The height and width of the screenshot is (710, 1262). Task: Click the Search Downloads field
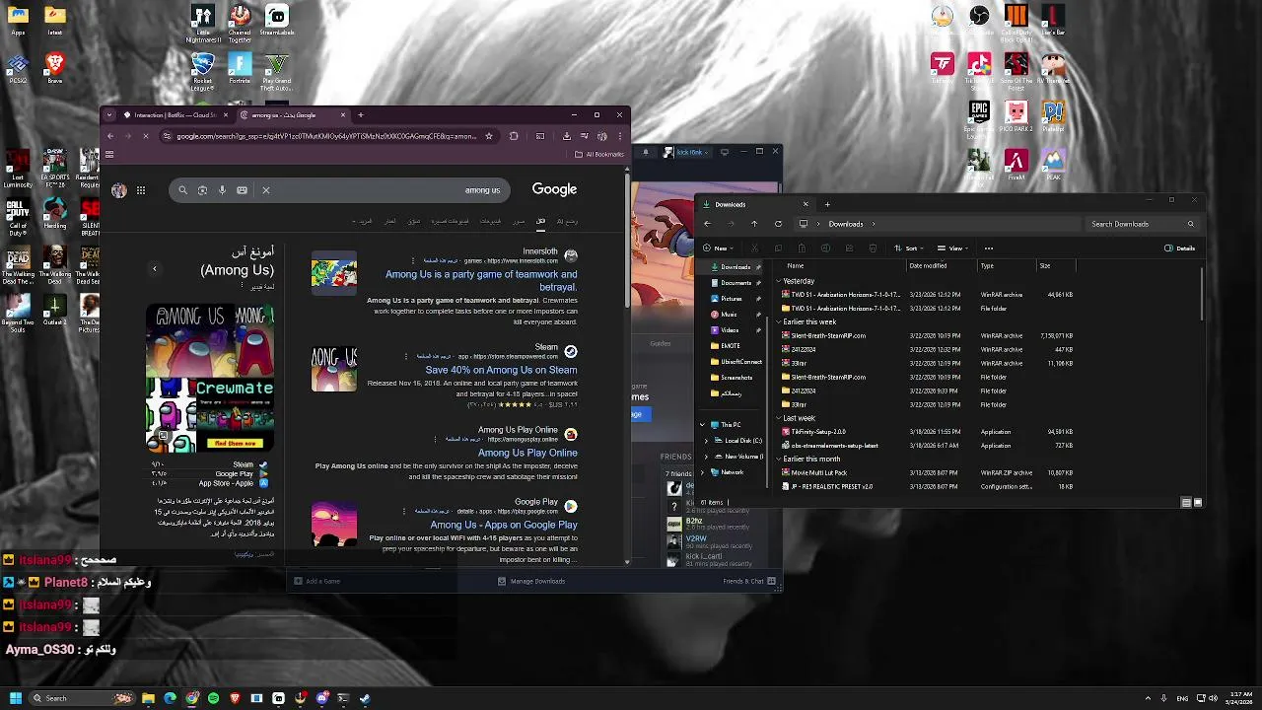(x=1144, y=224)
